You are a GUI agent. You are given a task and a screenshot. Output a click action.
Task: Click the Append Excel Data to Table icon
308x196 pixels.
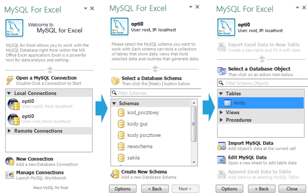(x=222, y=174)
